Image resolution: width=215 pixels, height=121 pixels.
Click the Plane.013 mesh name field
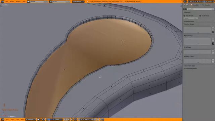[x=199, y=9]
